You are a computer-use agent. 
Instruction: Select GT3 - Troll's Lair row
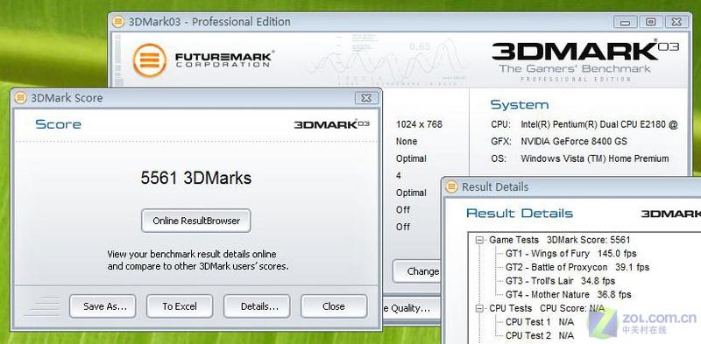pos(560,281)
